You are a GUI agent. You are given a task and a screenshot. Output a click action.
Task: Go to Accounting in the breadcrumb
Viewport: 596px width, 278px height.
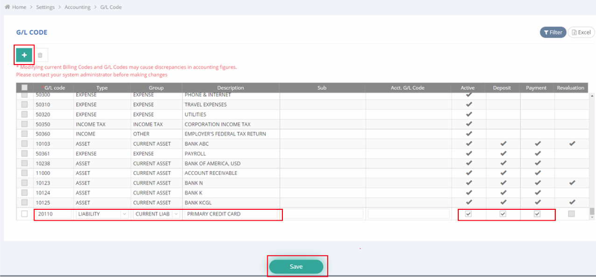coord(77,7)
